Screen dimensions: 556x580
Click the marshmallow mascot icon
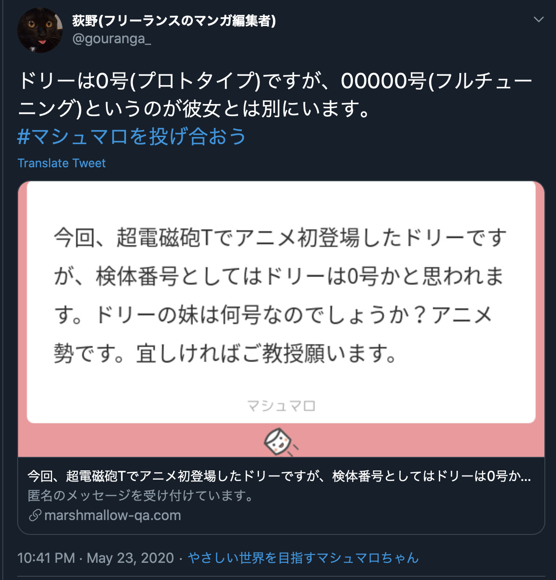click(x=279, y=442)
